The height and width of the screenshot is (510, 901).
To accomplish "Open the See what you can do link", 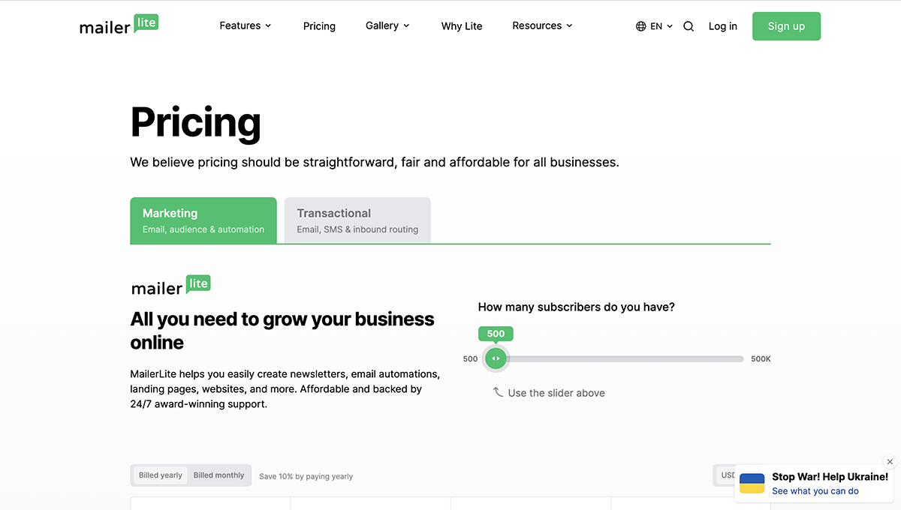I will [815, 491].
